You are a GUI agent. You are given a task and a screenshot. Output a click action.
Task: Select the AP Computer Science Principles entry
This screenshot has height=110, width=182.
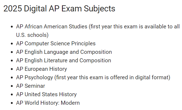pos(56,43)
